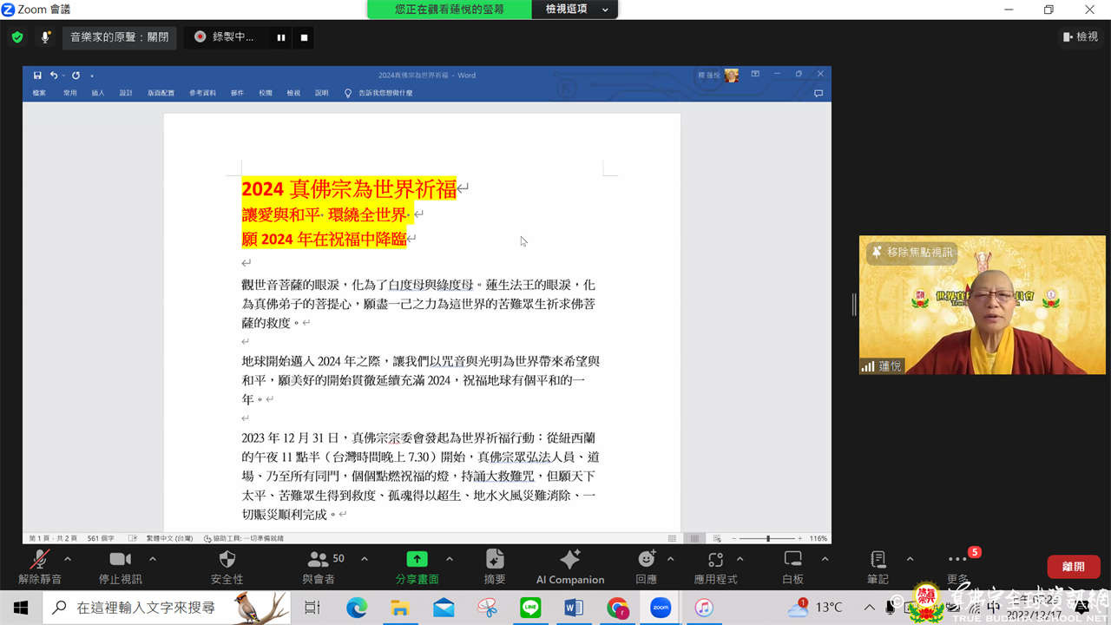Expand the arrow next to Share Screen
Image resolution: width=1111 pixels, height=625 pixels.
click(450, 559)
